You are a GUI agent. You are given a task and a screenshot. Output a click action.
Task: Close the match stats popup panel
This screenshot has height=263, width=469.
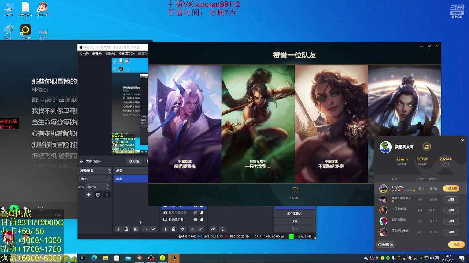coord(462,140)
